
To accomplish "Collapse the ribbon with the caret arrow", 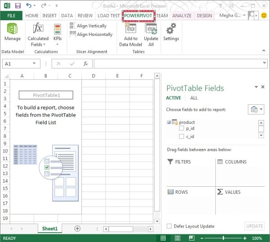I will click(264, 50).
